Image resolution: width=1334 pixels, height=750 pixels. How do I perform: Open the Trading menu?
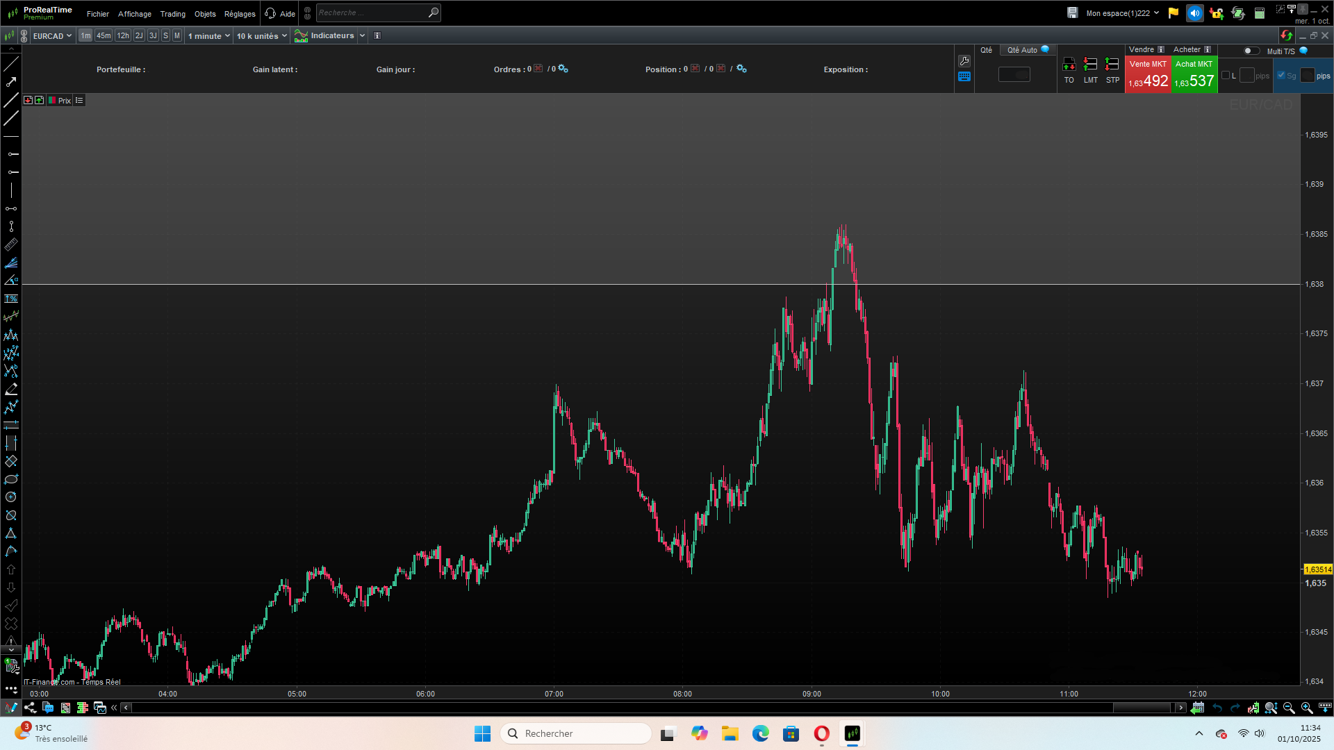coord(172,14)
